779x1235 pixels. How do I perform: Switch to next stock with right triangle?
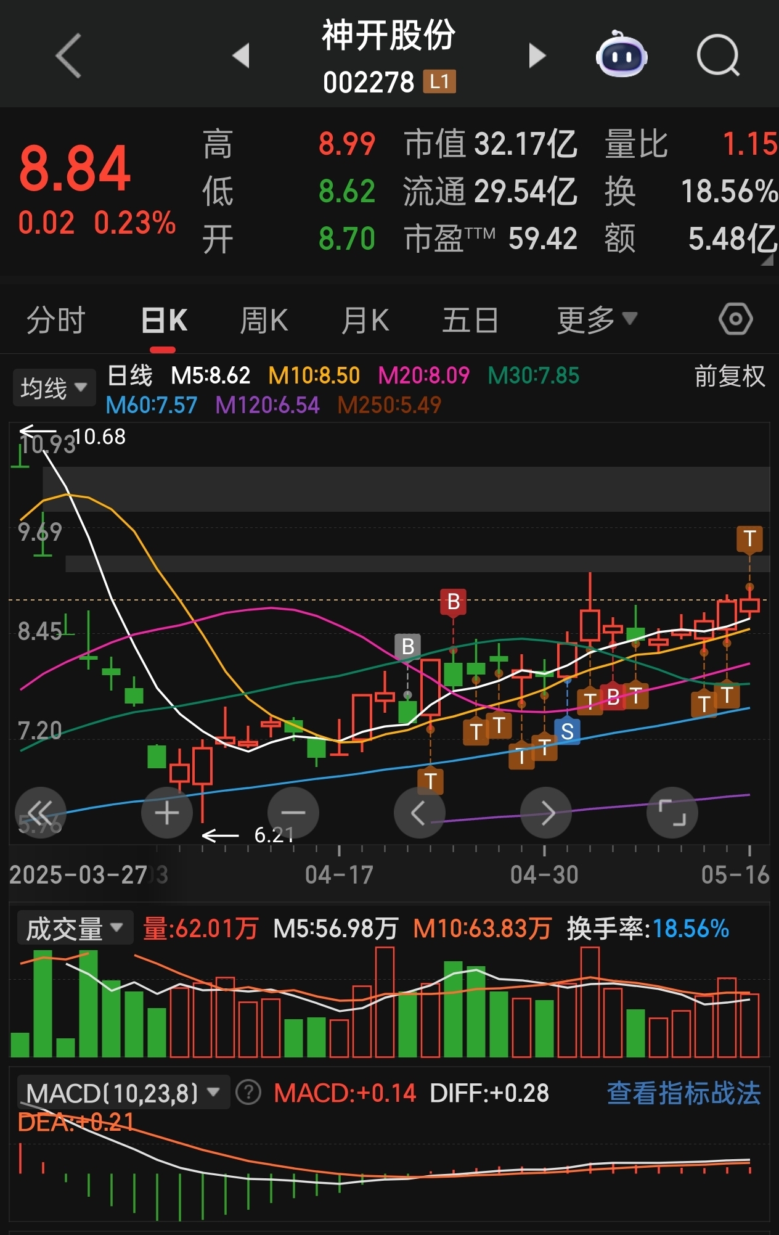click(x=537, y=55)
